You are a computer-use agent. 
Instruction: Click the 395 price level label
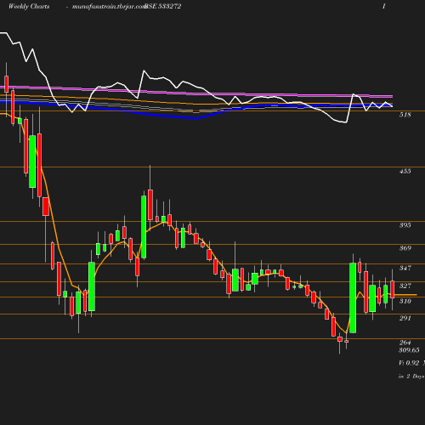(x=405, y=225)
